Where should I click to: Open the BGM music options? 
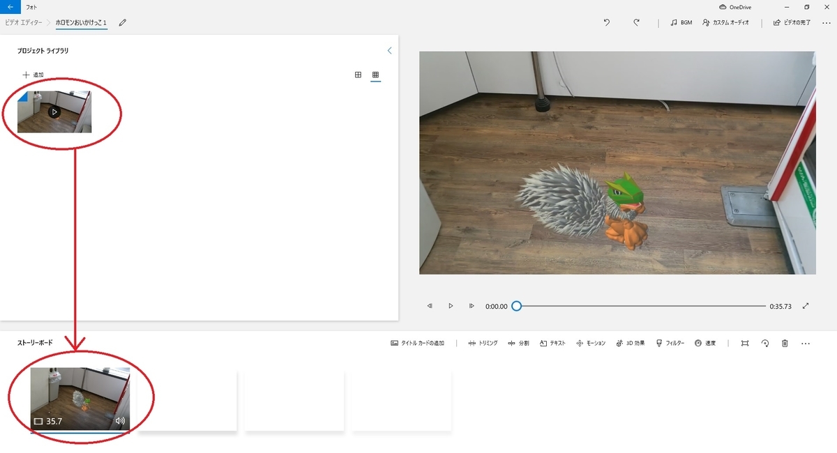pos(681,23)
